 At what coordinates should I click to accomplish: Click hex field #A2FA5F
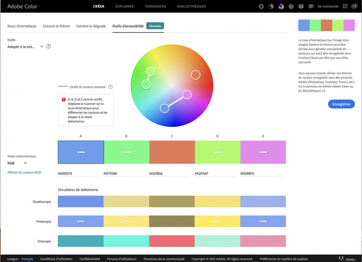tap(215, 174)
